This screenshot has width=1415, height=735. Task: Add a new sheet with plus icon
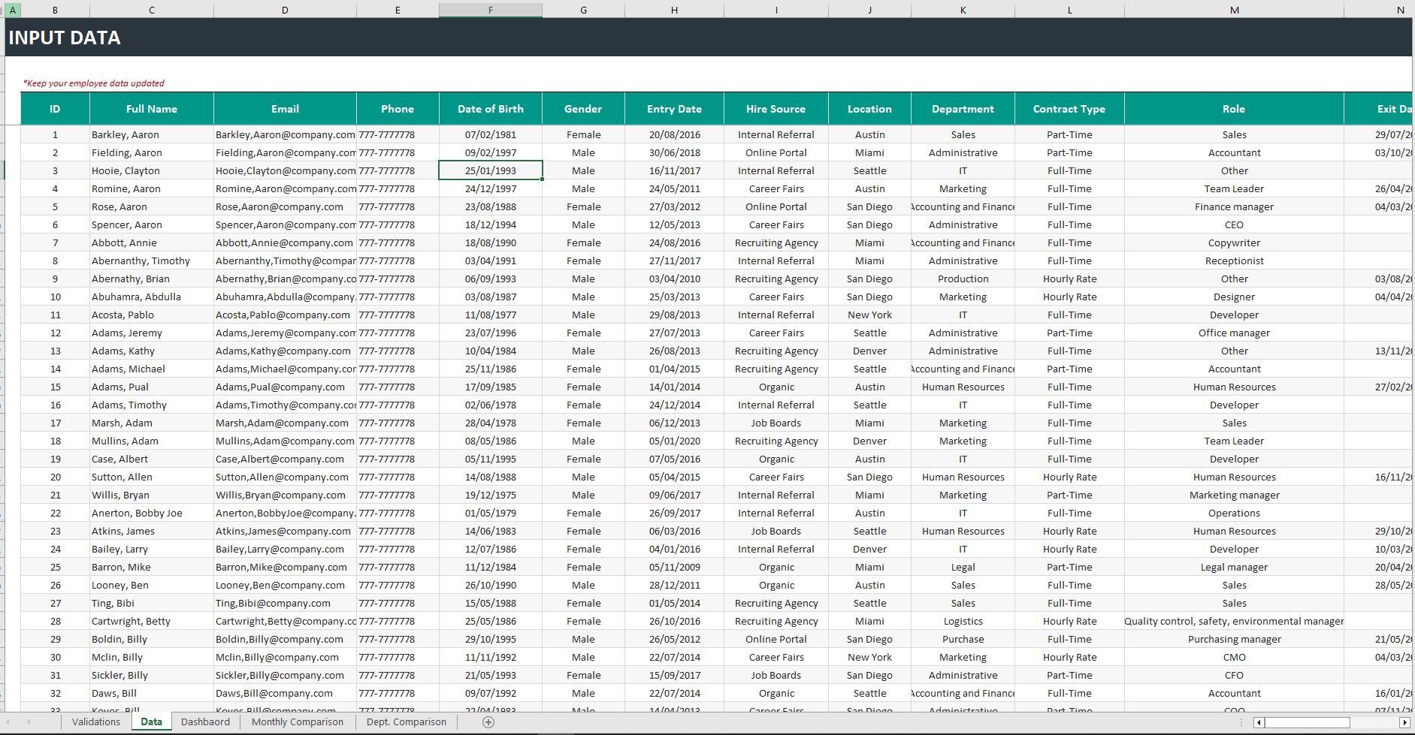tap(488, 722)
